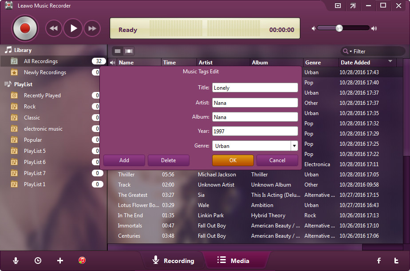The width and height of the screenshot is (410, 271).
Task: Open the recording task scheduler clock
Action: tap(38, 261)
